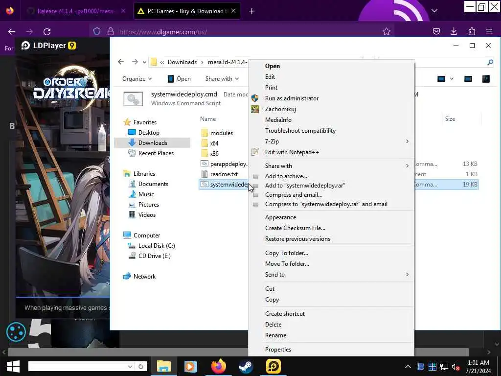Click Print in the context menu

click(x=271, y=88)
